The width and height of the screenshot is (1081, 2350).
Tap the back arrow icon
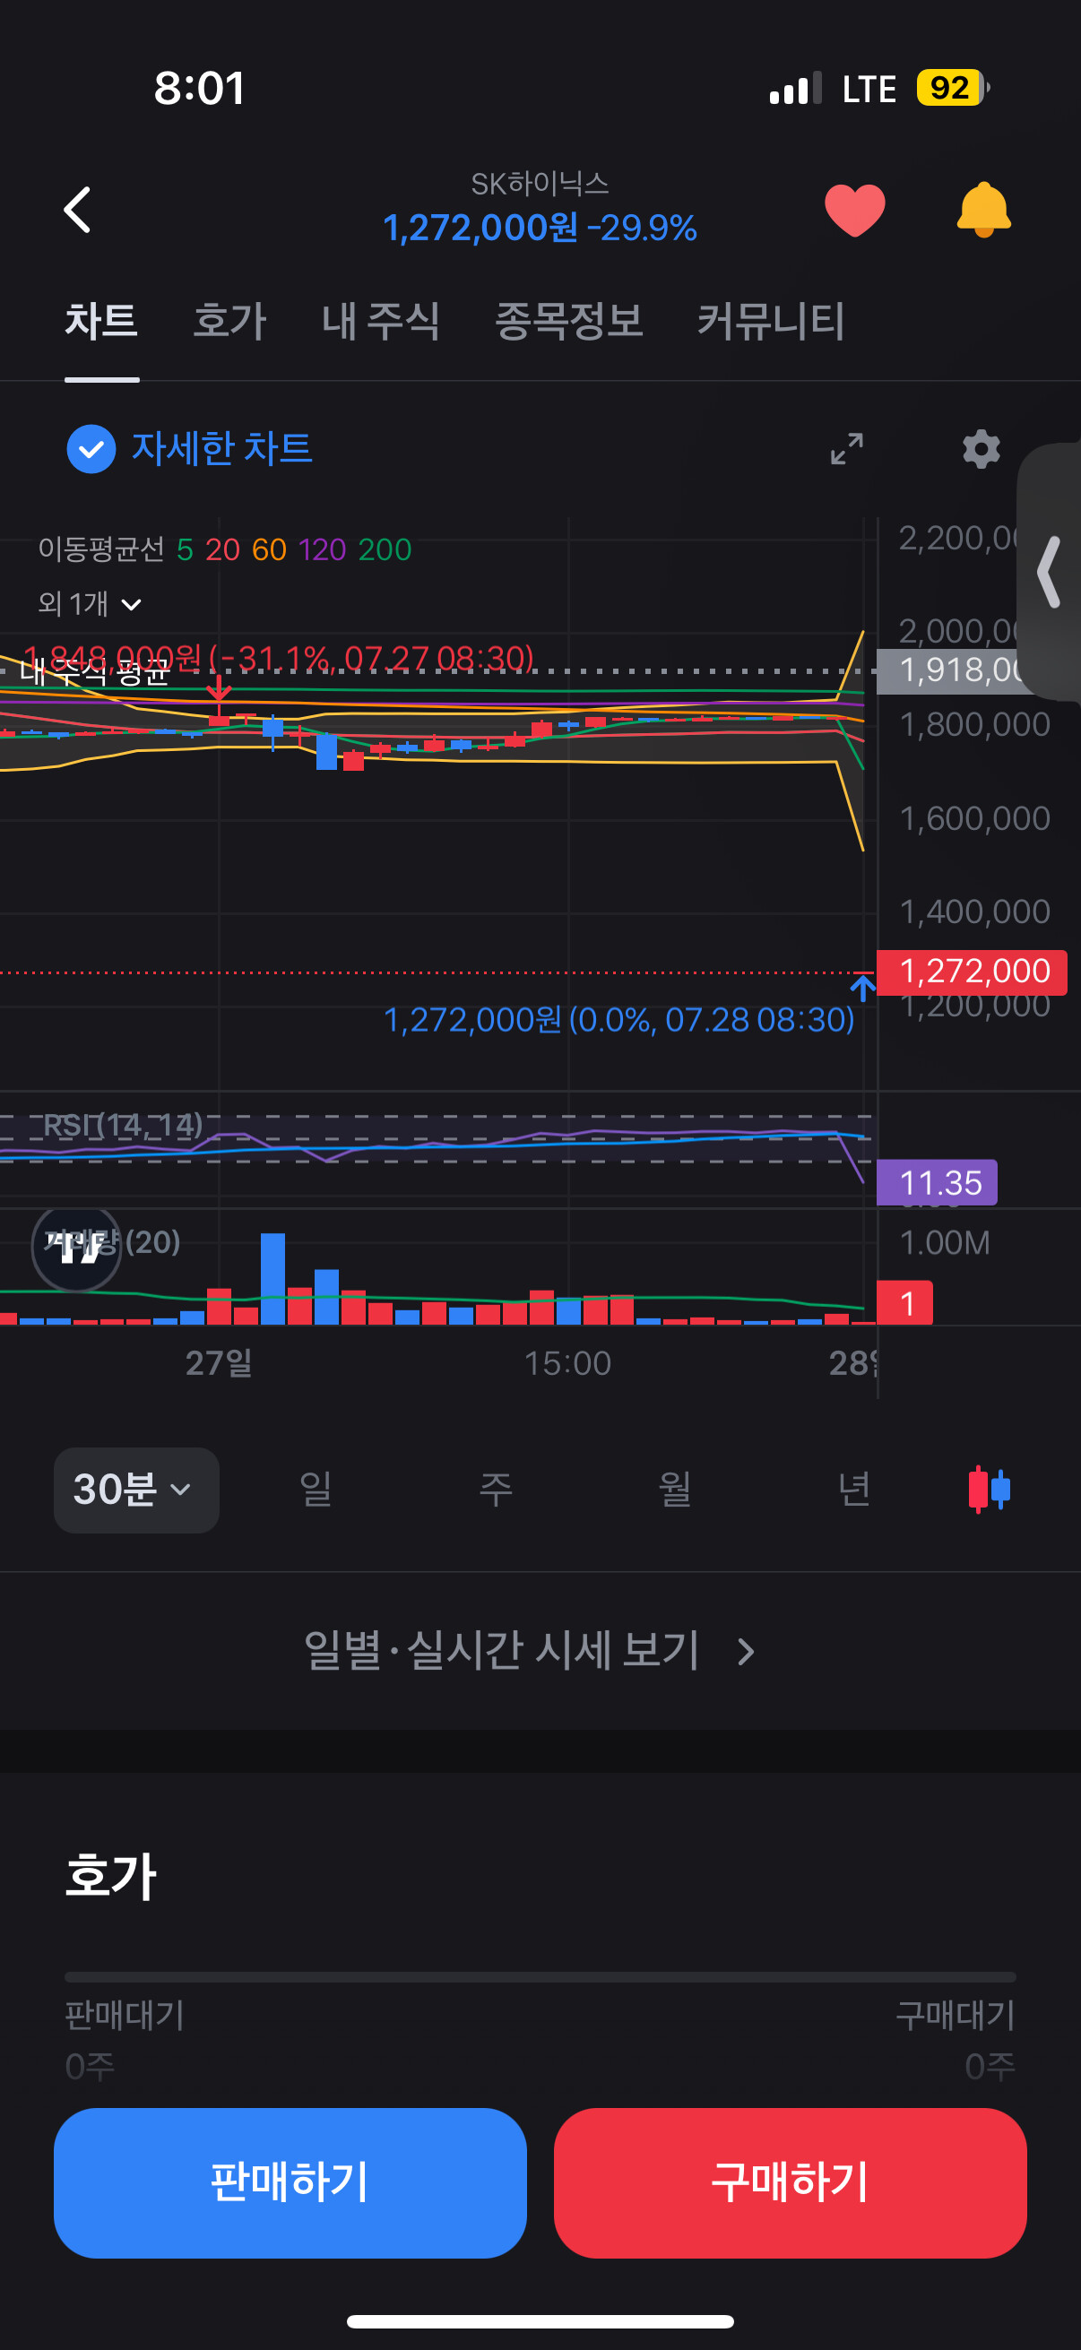pos(78,210)
